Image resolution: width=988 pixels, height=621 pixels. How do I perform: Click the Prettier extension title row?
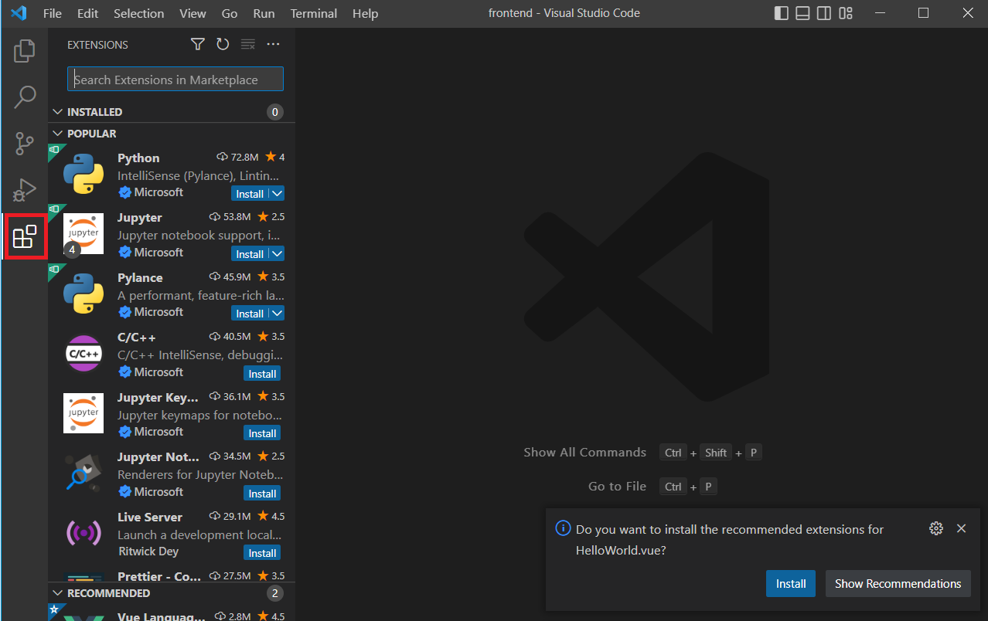[159, 576]
